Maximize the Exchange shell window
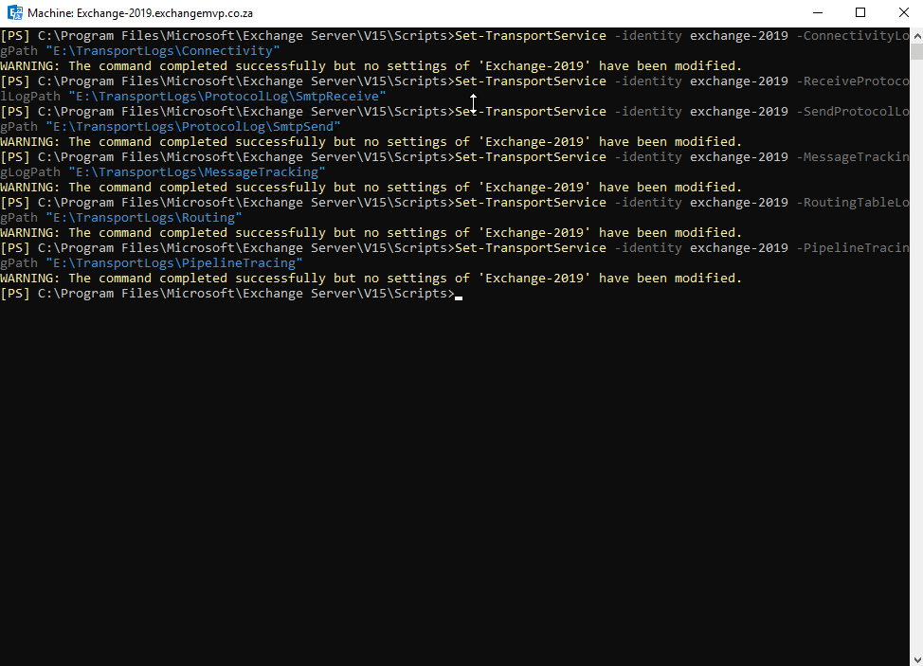923x666 pixels. point(860,12)
